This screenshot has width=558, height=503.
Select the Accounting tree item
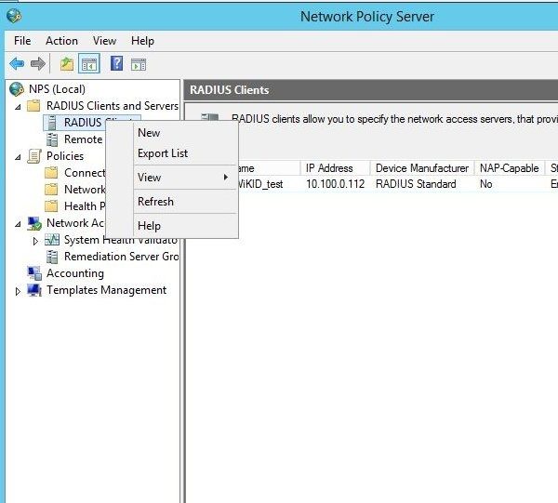point(75,273)
